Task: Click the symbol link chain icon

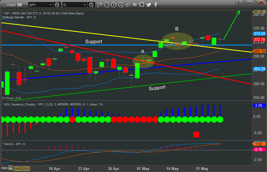Action: pos(128,5)
